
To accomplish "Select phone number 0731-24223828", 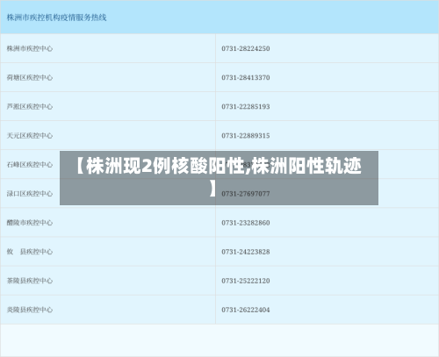I will (x=246, y=252).
